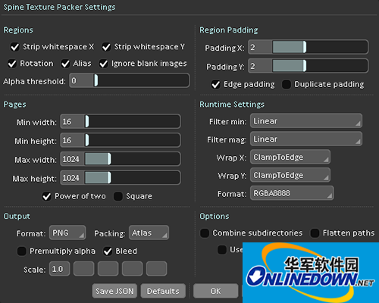The image size is (379, 303).
Task: Click the second empty Scale field
Action: [108, 269]
